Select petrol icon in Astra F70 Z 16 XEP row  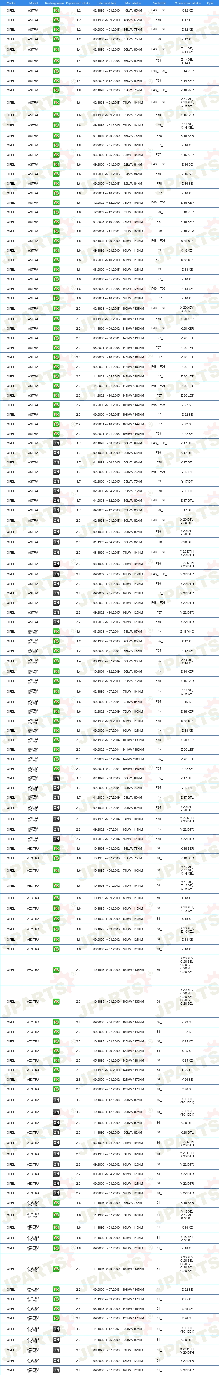pyautogui.click(x=56, y=231)
